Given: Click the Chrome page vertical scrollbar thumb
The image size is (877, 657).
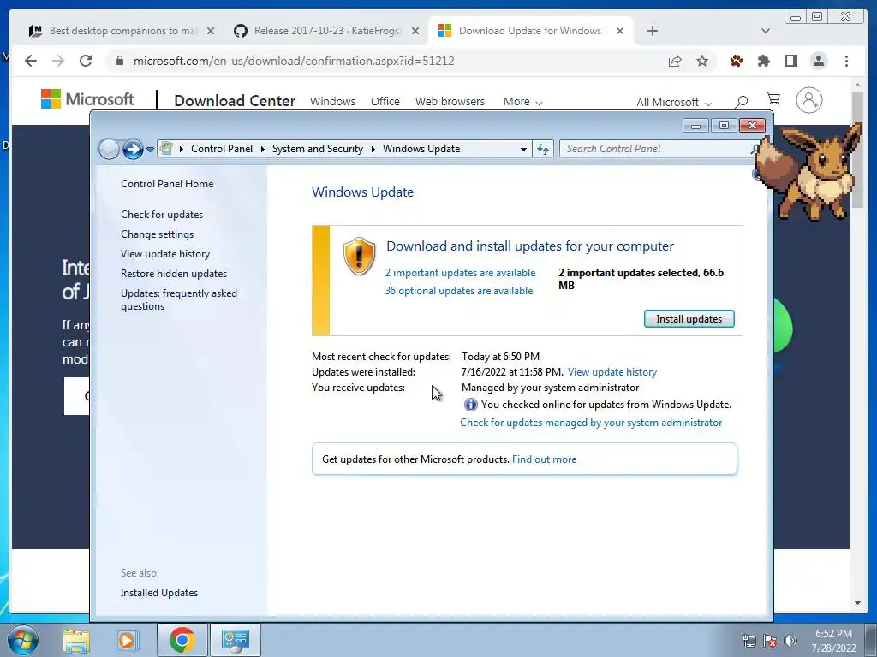Looking at the screenshot, I should pyautogui.click(x=858, y=149).
